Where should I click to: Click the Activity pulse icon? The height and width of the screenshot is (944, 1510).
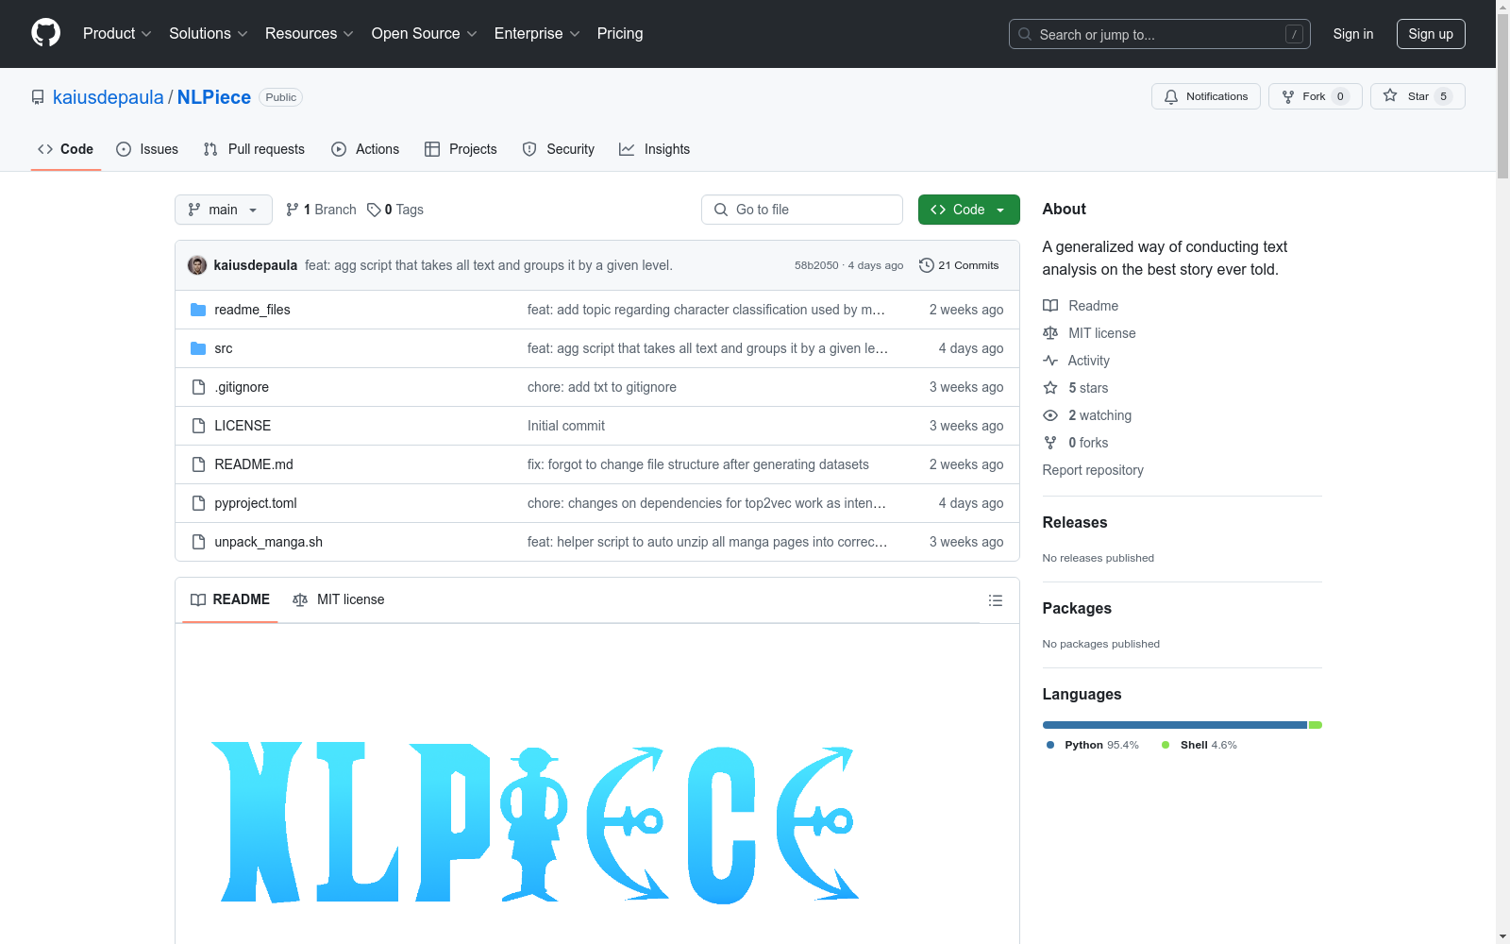pos(1050,361)
